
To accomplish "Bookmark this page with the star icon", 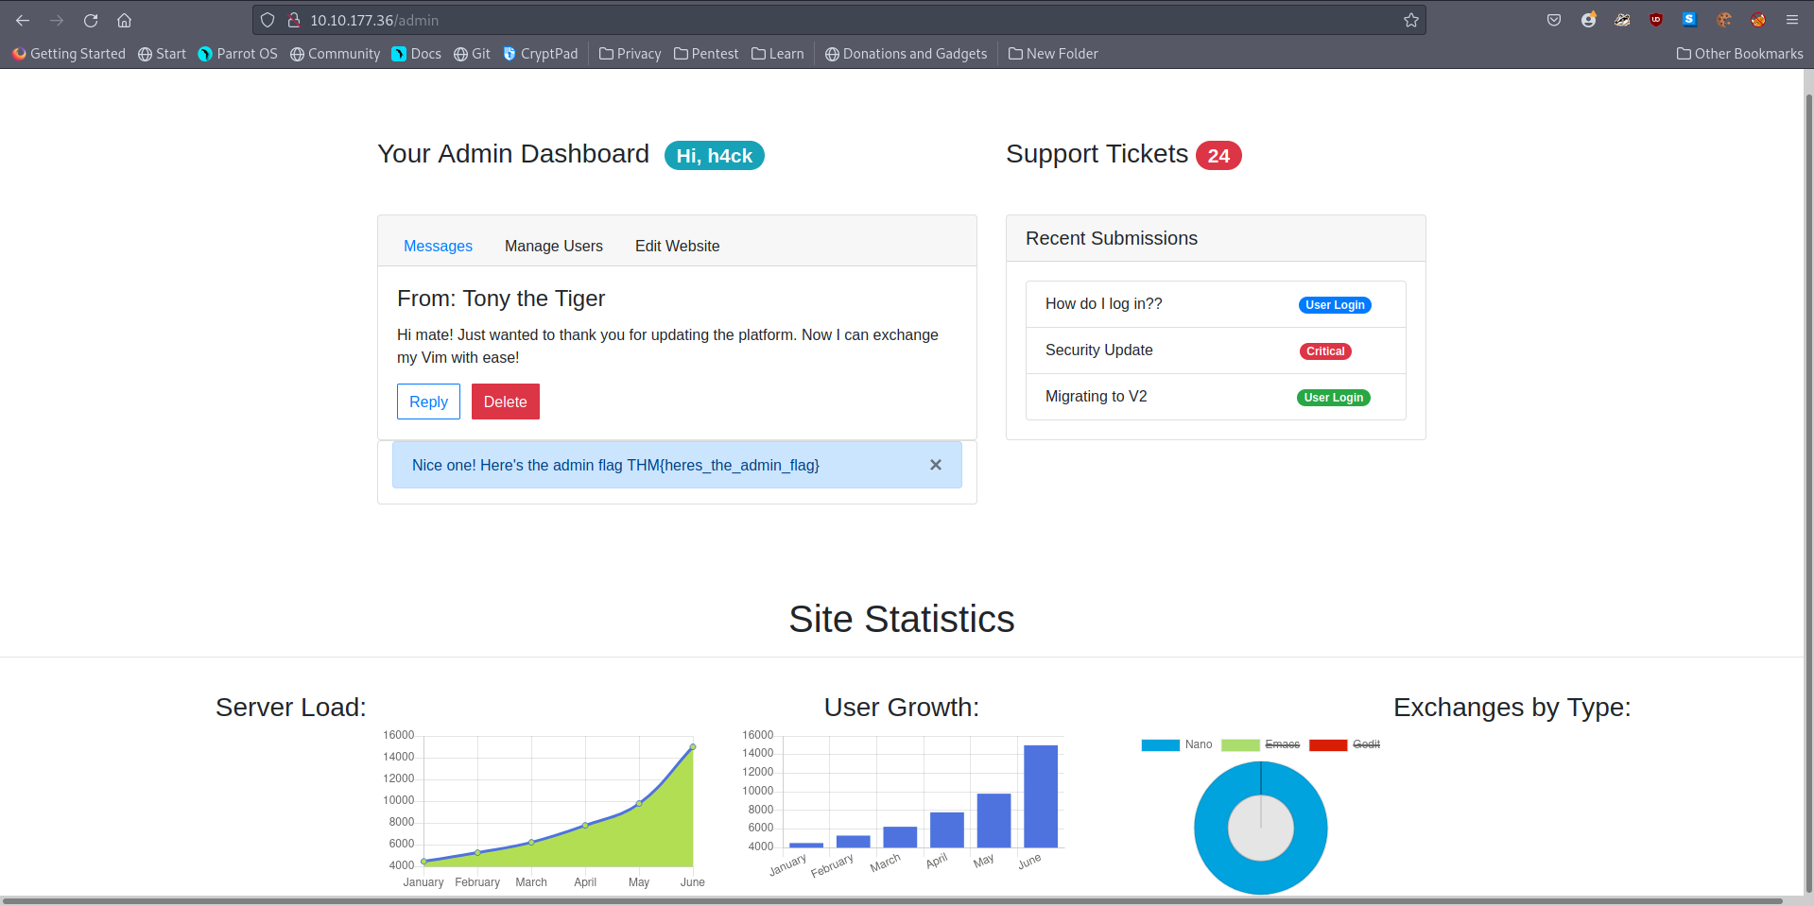I will 1410,20.
